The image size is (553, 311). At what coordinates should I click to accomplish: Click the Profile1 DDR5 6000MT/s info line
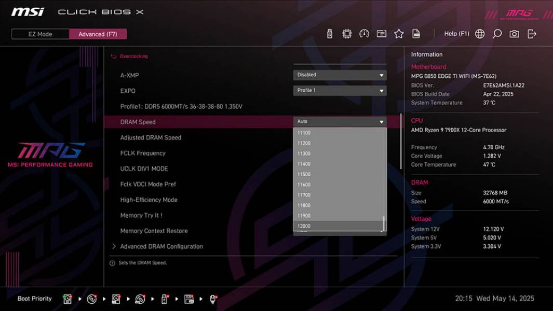pyautogui.click(x=181, y=106)
